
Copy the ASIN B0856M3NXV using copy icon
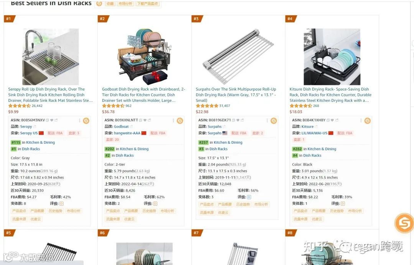(x=47, y=120)
